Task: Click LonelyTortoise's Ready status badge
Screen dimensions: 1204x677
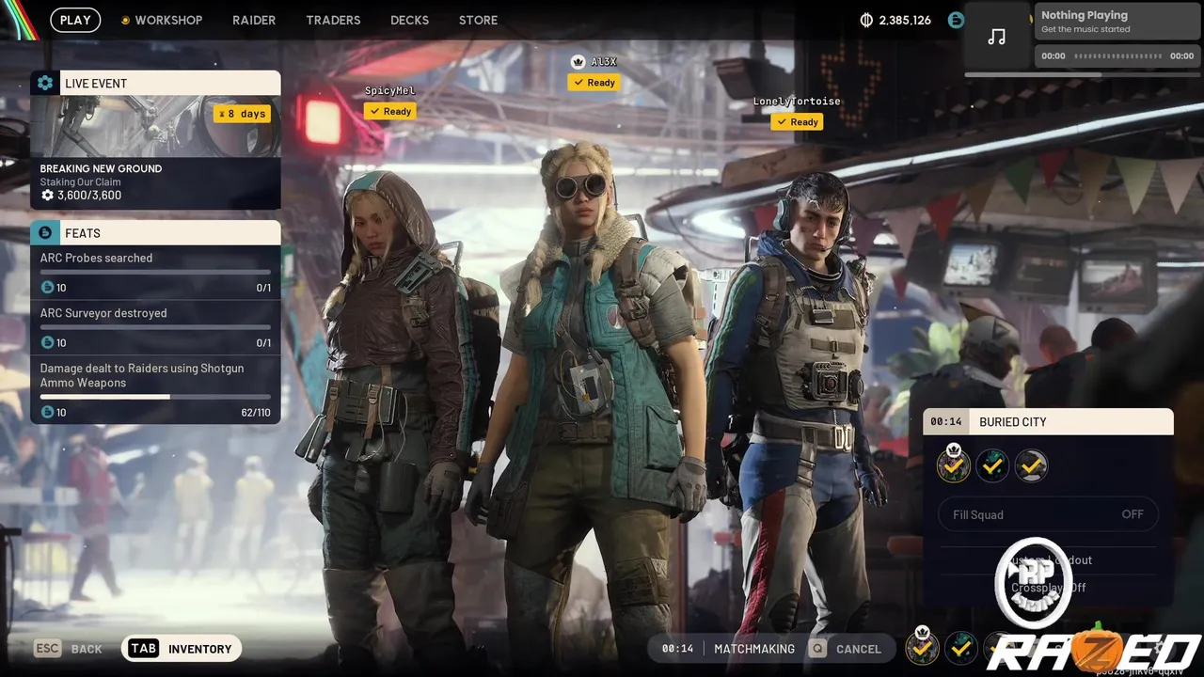Action: (797, 122)
